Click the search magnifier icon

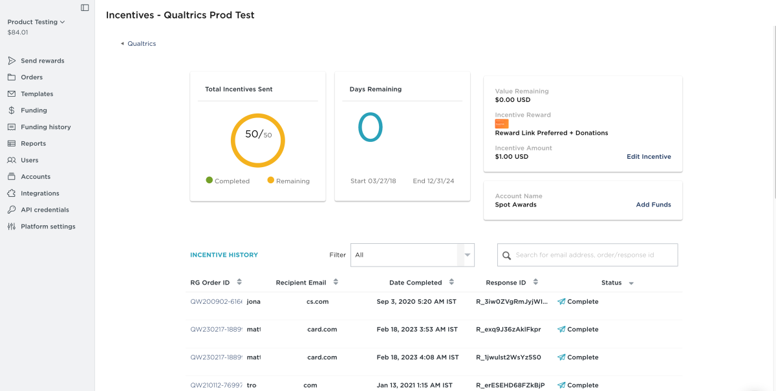[507, 256]
